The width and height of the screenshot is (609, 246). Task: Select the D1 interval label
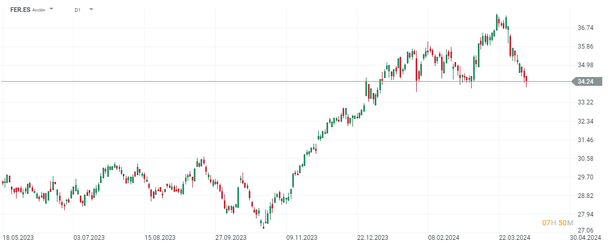point(77,9)
